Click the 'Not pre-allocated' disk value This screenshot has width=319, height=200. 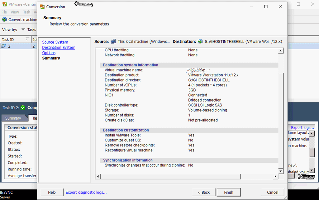(203, 120)
